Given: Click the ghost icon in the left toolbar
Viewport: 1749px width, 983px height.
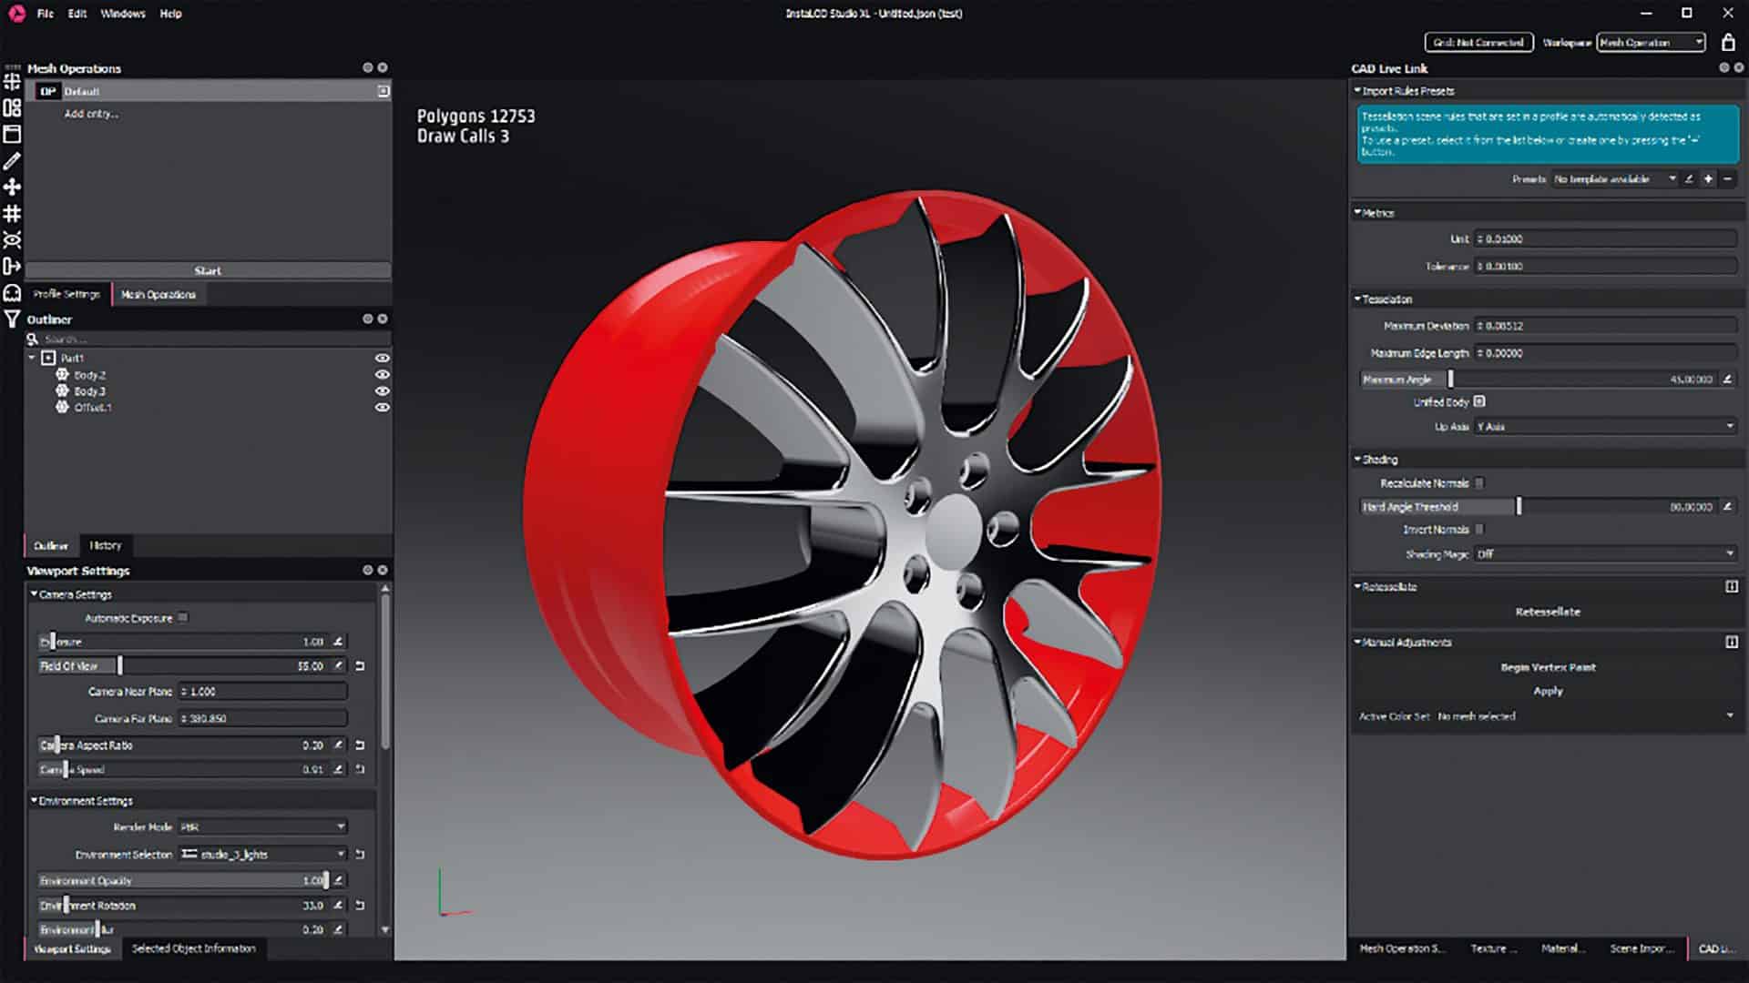Looking at the screenshot, I should [12, 293].
